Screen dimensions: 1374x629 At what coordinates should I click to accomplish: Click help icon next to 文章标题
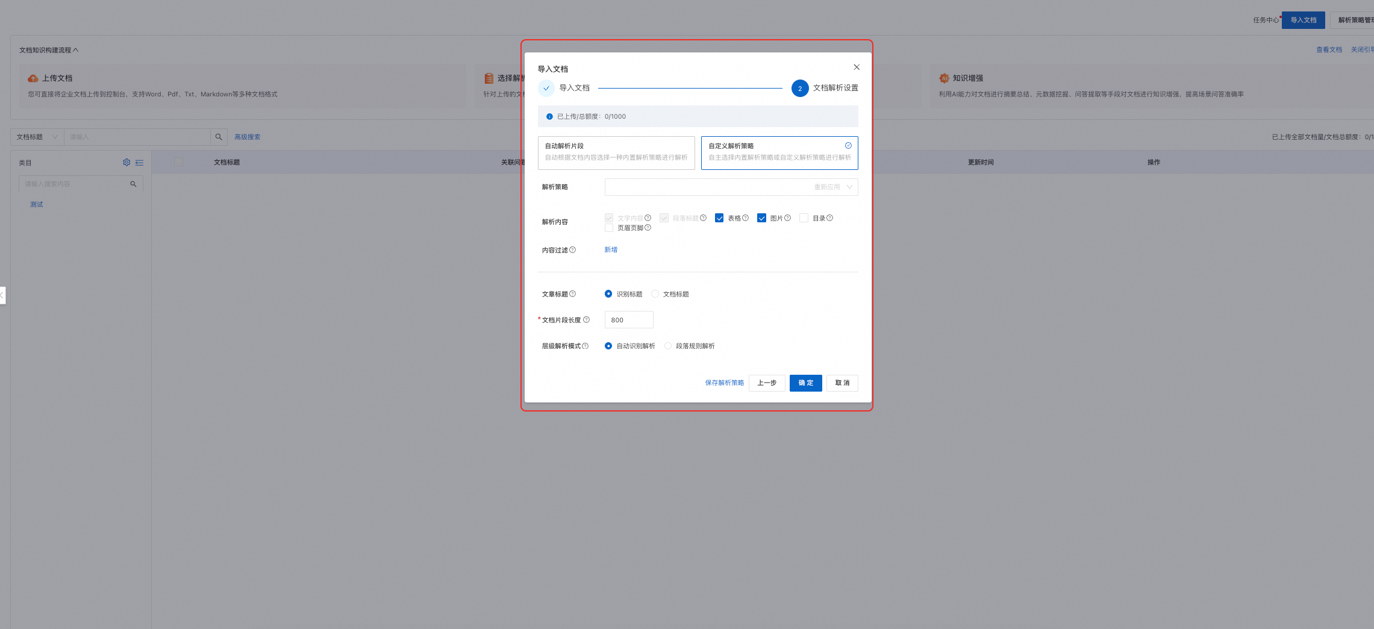coord(572,293)
